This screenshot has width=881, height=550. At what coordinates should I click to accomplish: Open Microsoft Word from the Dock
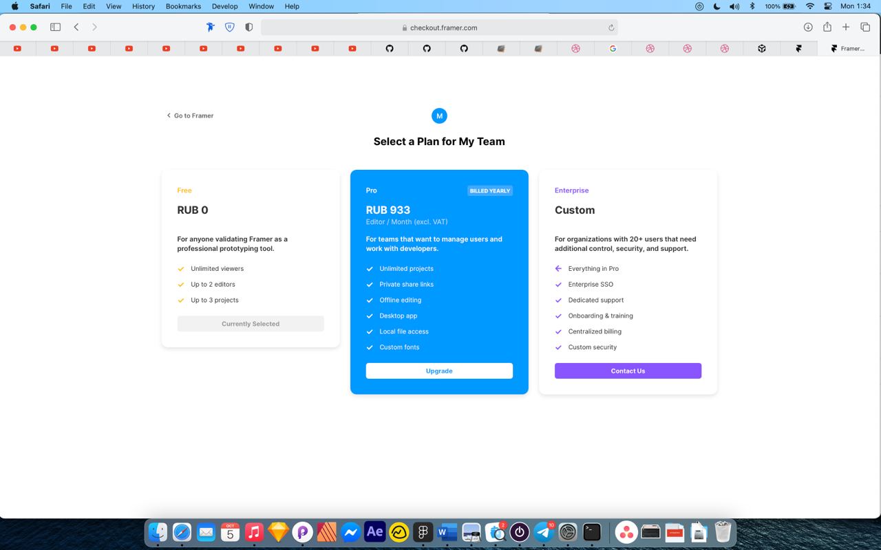point(447,532)
